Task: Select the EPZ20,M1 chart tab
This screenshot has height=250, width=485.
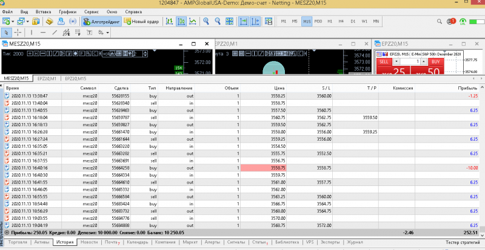Action: (47, 79)
